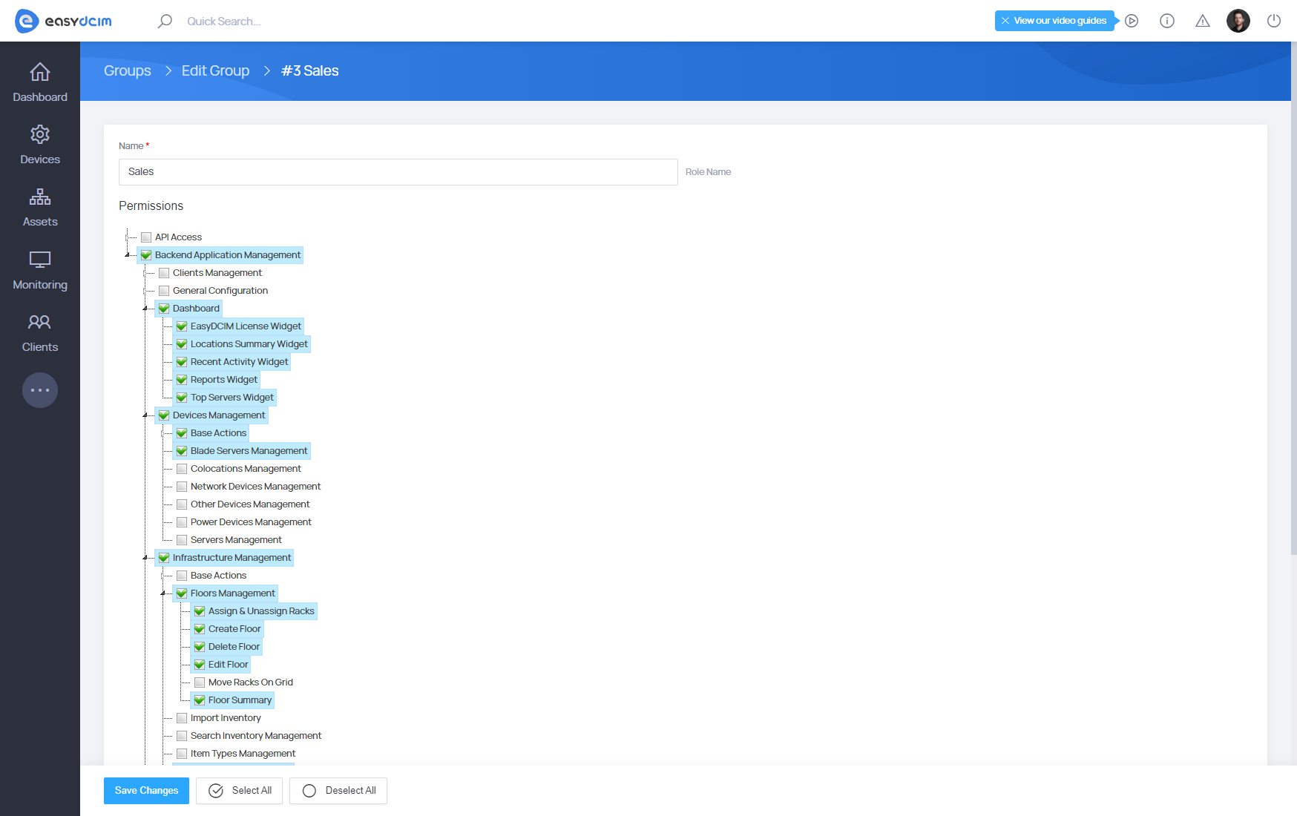Open the more options ellipsis button
1297x816 pixels.
point(40,390)
